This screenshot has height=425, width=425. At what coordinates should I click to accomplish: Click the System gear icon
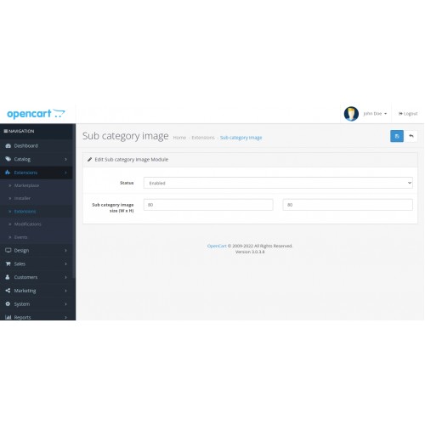(8, 303)
